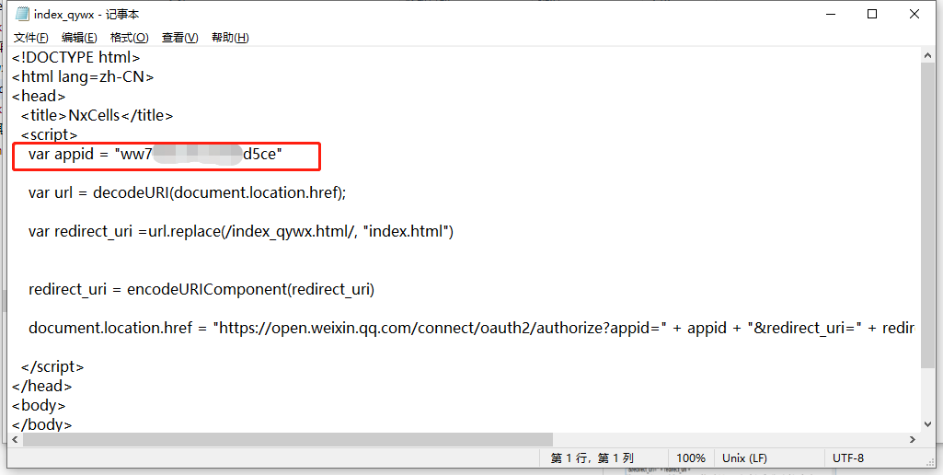Place cursor on the redirect_uri encodeURIComponent line
943x475 pixels.
(x=201, y=289)
